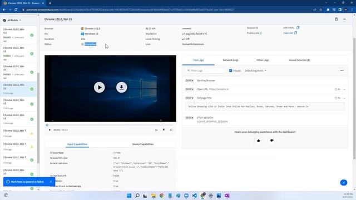356x200 pixels.
Task: Click the Chrome 102.0 browser value
Action: 92,28
